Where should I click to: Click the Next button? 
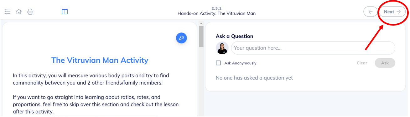(392, 12)
